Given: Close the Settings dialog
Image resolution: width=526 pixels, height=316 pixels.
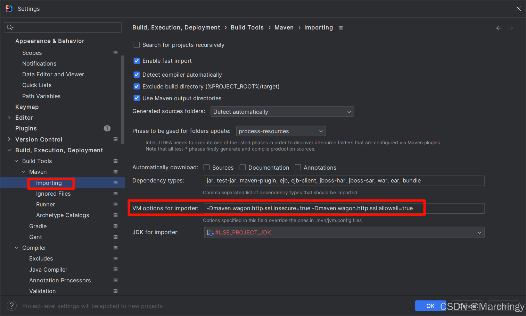Looking at the screenshot, I should pos(518,9).
